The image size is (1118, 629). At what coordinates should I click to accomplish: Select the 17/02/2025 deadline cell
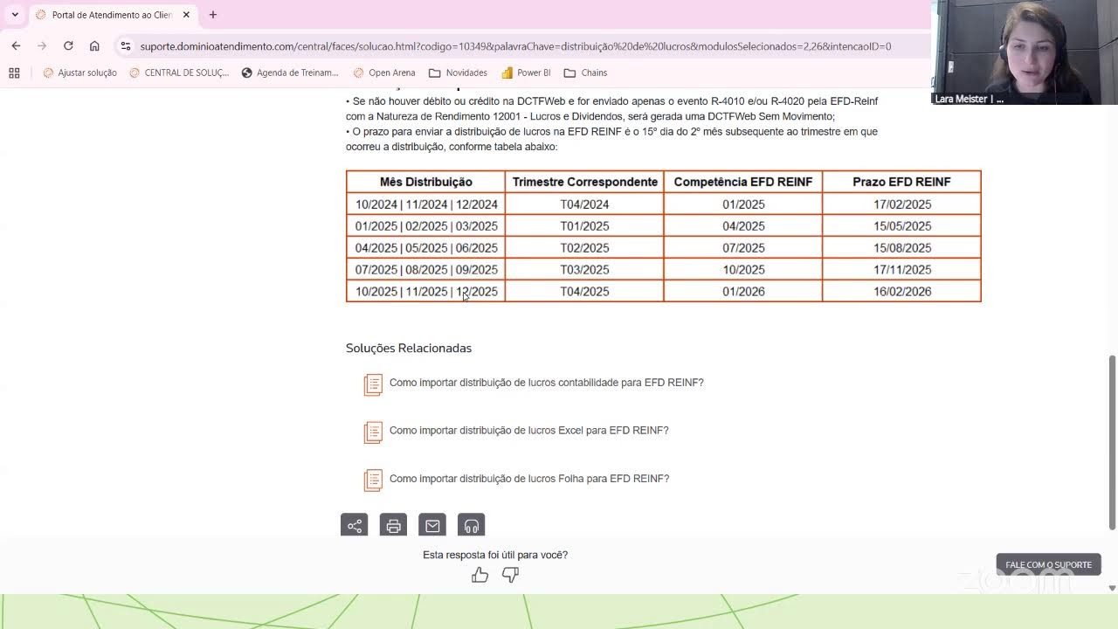[901, 204]
